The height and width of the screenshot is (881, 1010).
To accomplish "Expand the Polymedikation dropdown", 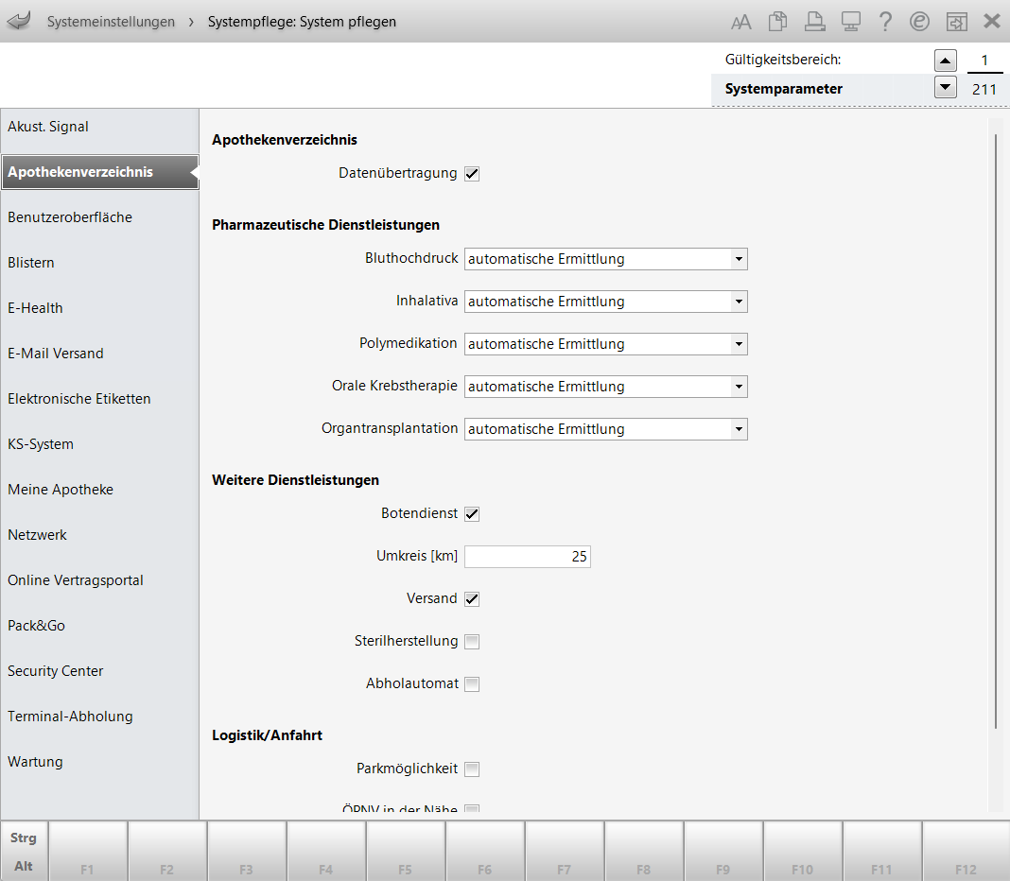I will [738, 344].
